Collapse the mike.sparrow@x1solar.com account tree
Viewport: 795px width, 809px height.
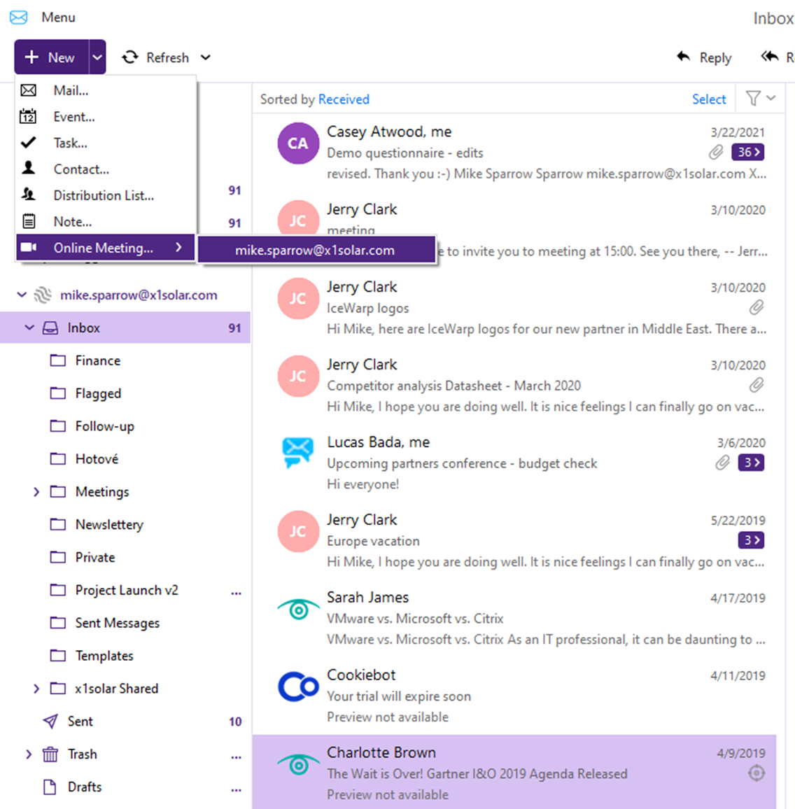(22, 295)
